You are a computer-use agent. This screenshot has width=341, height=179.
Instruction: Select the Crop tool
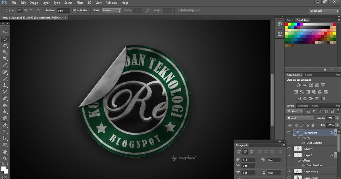5,58
